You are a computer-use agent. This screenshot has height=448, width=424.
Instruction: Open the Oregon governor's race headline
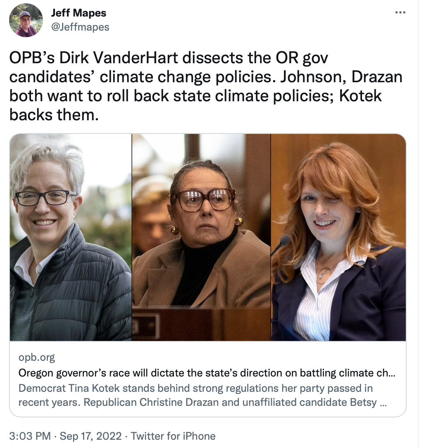207,373
